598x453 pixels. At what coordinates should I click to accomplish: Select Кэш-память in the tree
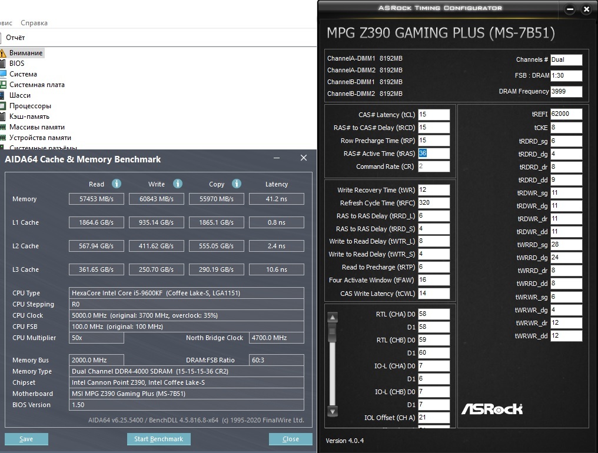pyautogui.click(x=29, y=116)
